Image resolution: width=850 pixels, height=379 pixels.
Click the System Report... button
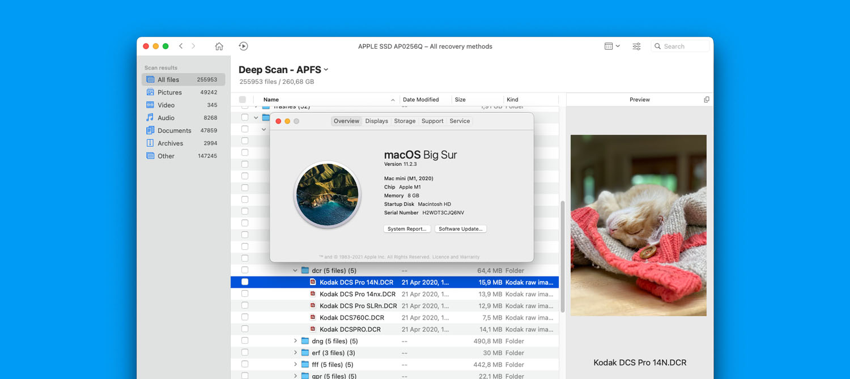pyautogui.click(x=407, y=229)
